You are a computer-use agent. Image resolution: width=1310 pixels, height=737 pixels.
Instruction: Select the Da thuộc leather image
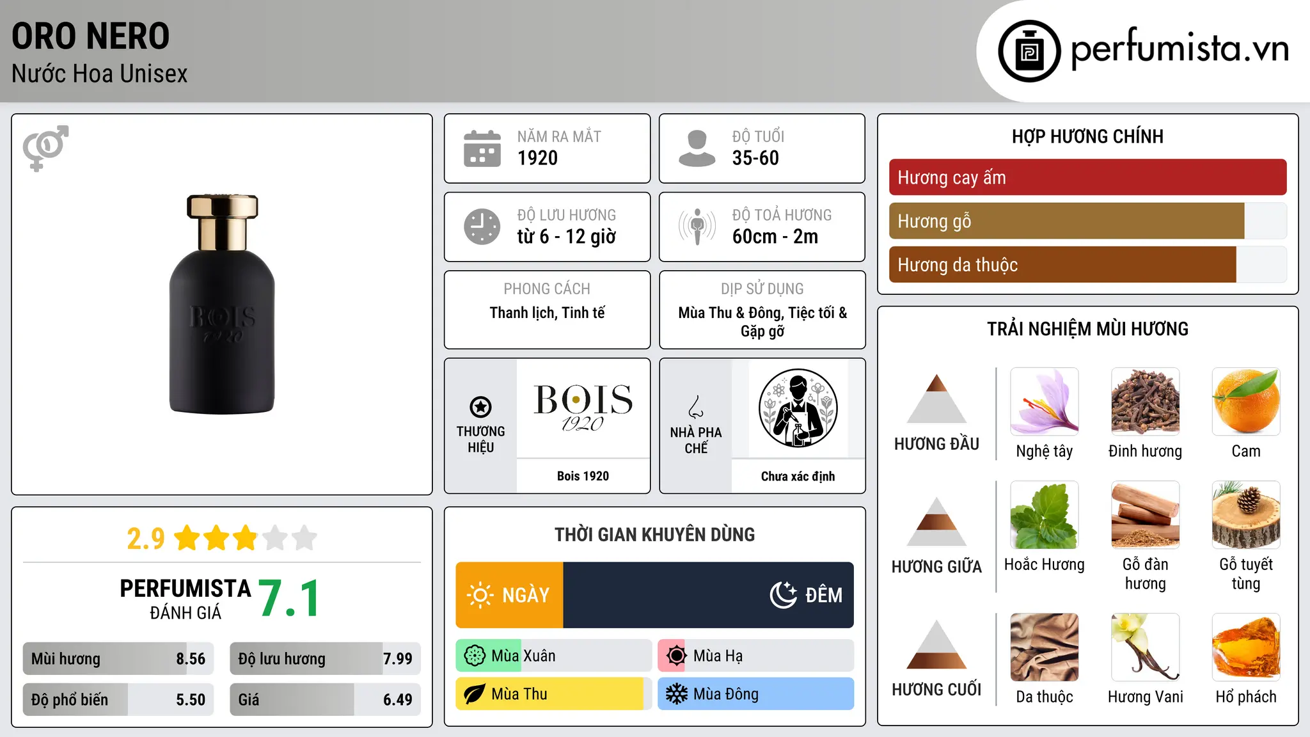click(1045, 647)
